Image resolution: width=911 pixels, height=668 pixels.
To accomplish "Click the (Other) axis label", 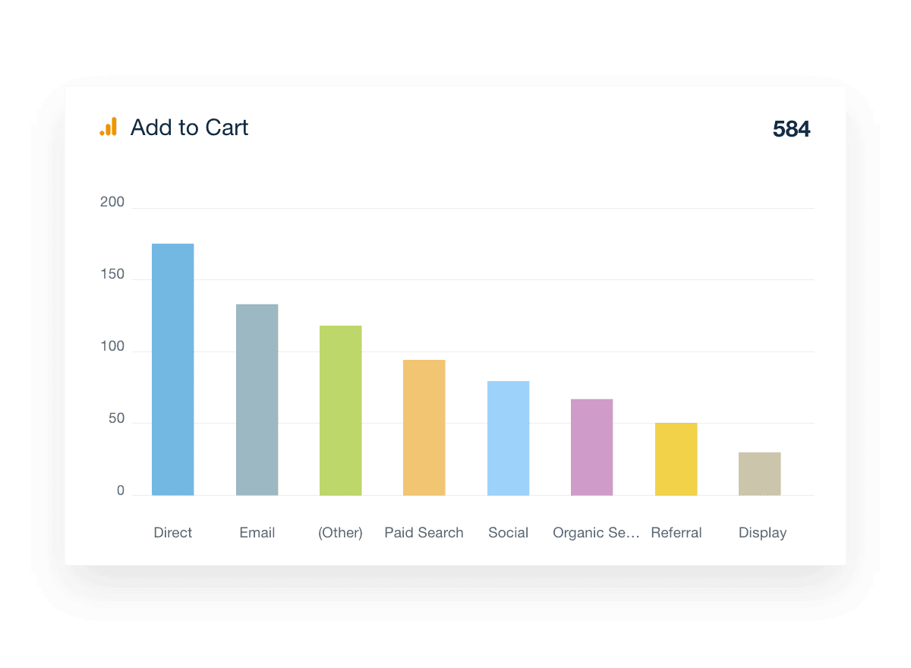I will tap(340, 533).
